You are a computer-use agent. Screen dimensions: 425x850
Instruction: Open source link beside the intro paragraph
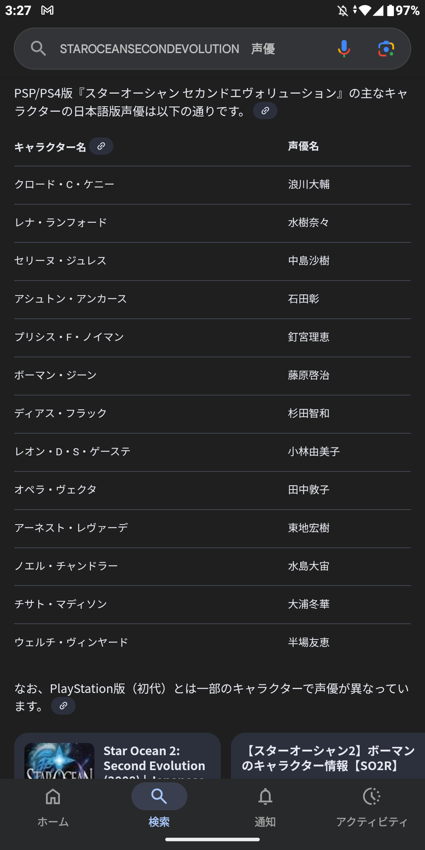[265, 111]
